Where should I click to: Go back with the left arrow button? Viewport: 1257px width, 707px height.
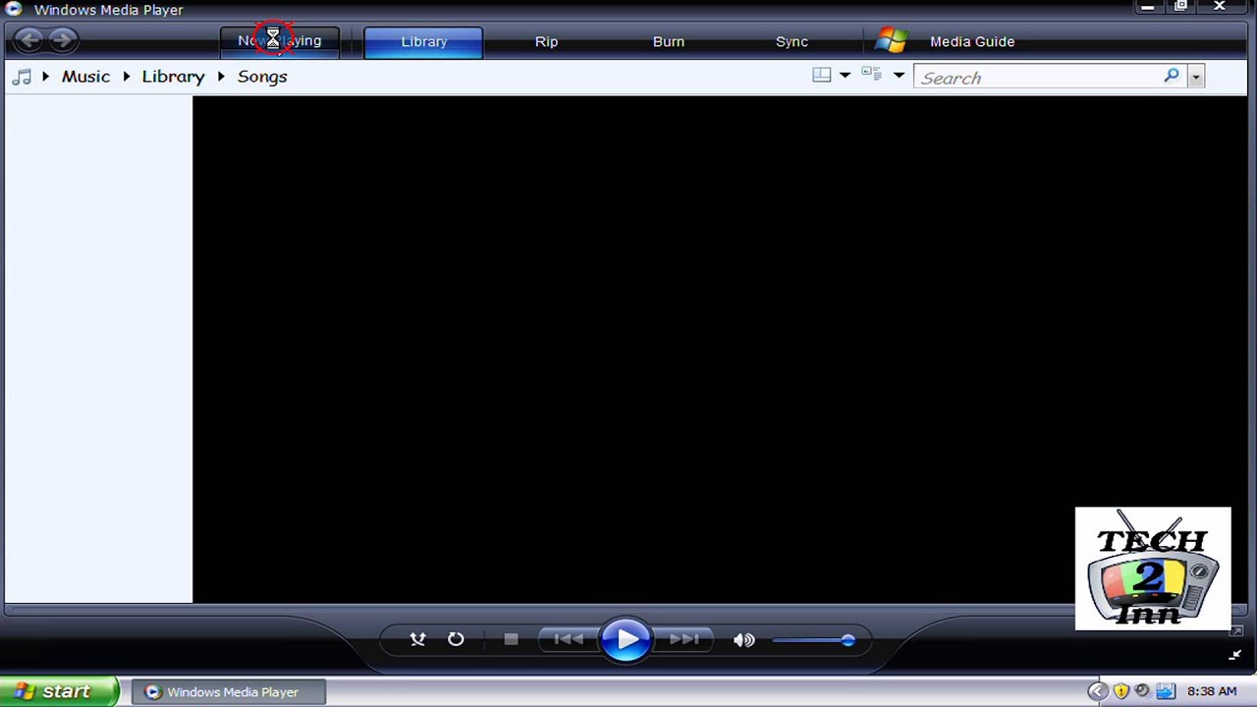coord(29,40)
